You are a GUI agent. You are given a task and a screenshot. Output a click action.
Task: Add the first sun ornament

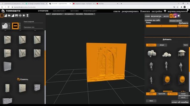167,79
